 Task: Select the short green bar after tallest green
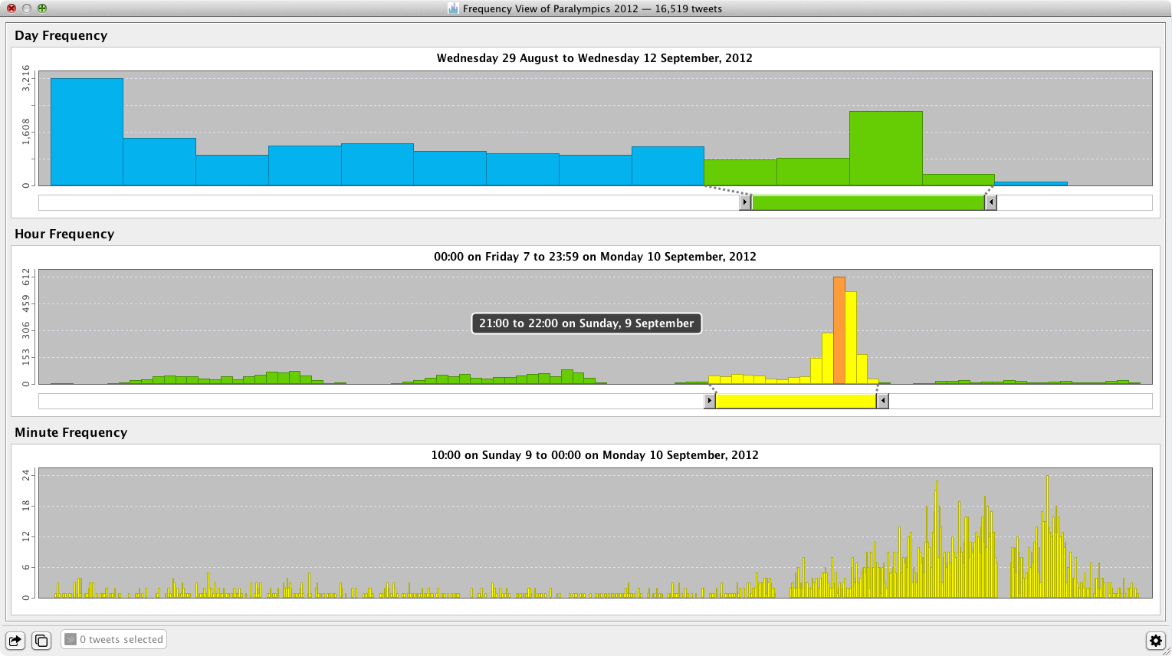click(x=958, y=180)
